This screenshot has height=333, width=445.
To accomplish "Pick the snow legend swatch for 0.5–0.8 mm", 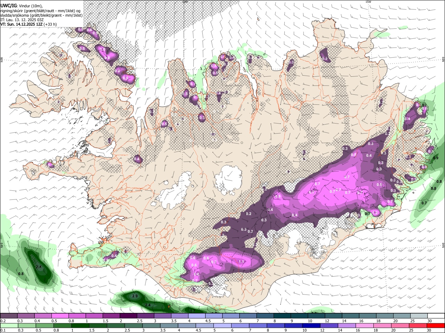I will pyautogui.click(x=60, y=316).
